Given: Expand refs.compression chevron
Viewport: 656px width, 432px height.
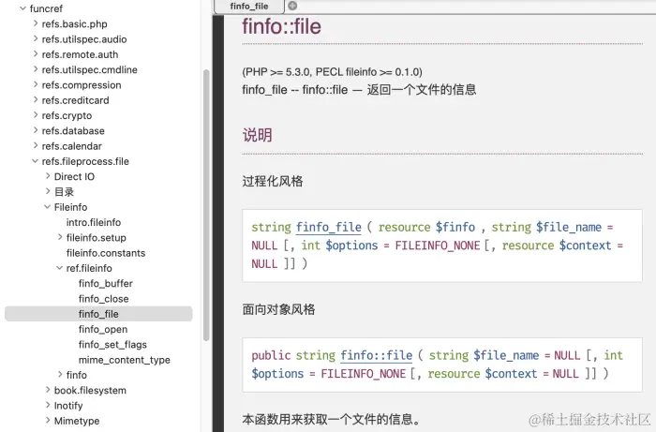Looking at the screenshot, I should [x=36, y=84].
